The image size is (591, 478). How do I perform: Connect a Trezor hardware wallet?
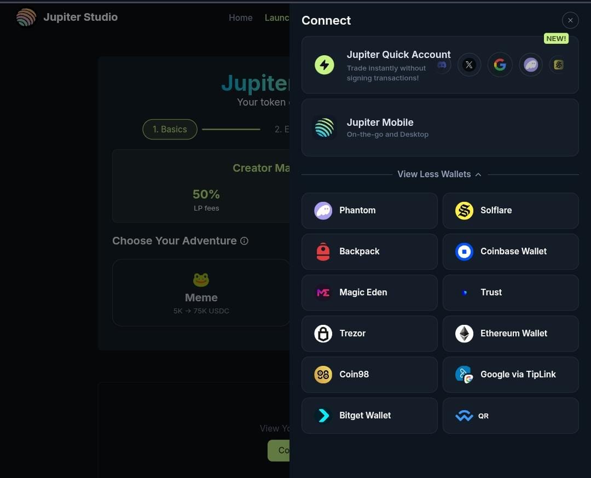pyautogui.click(x=369, y=334)
